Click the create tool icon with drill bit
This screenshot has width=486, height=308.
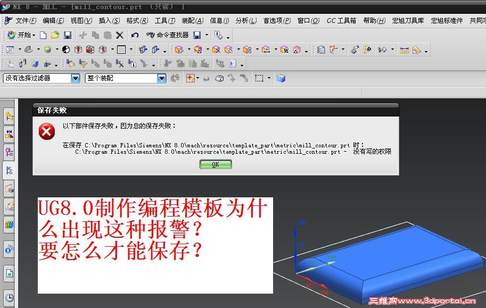tap(22, 64)
